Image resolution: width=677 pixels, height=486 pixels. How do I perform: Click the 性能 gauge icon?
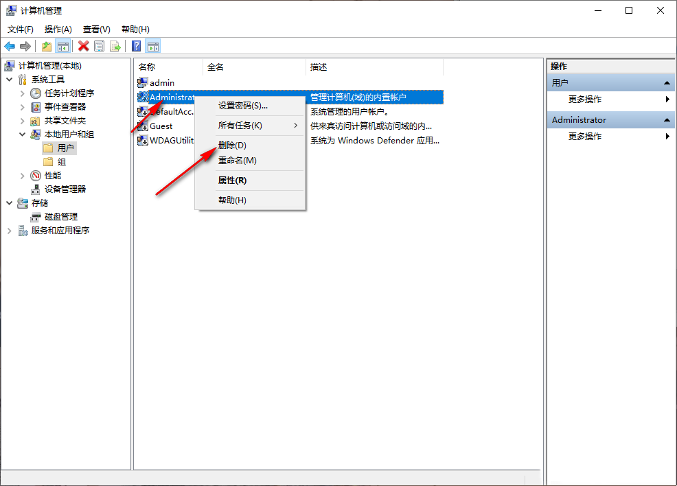click(x=36, y=176)
